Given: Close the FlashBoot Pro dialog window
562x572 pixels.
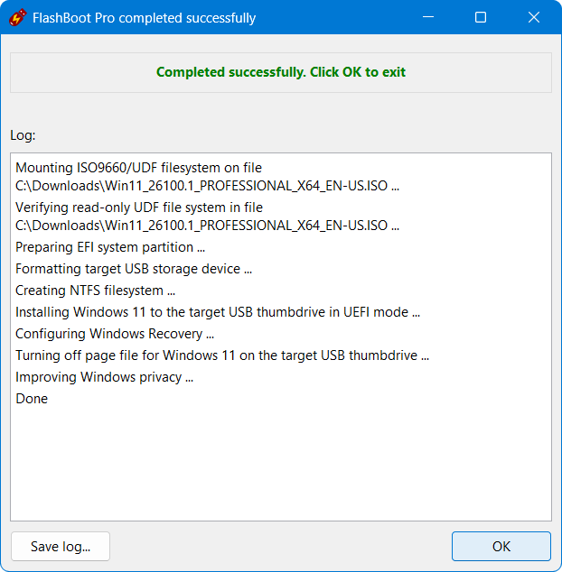Looking at the screenshot, I should (x=534, y=17).
